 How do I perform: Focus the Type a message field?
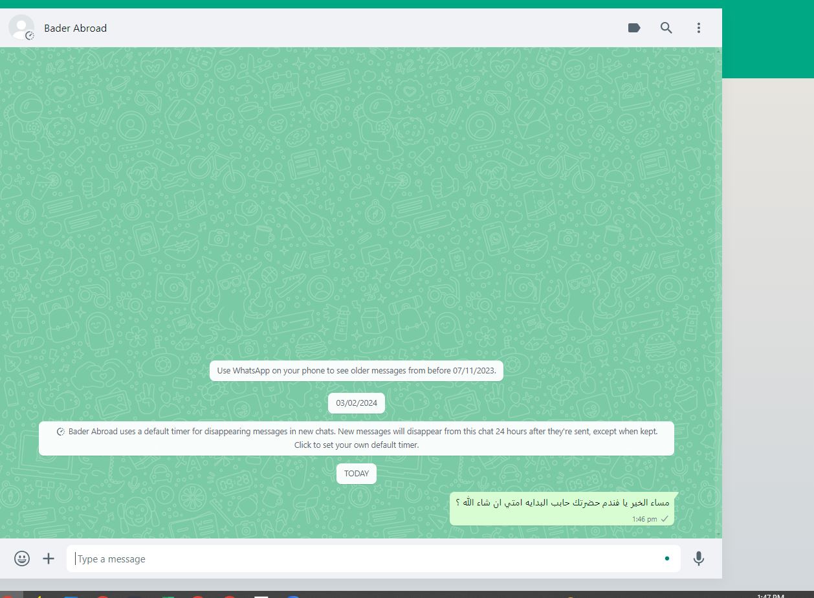(x=373, y=559)
